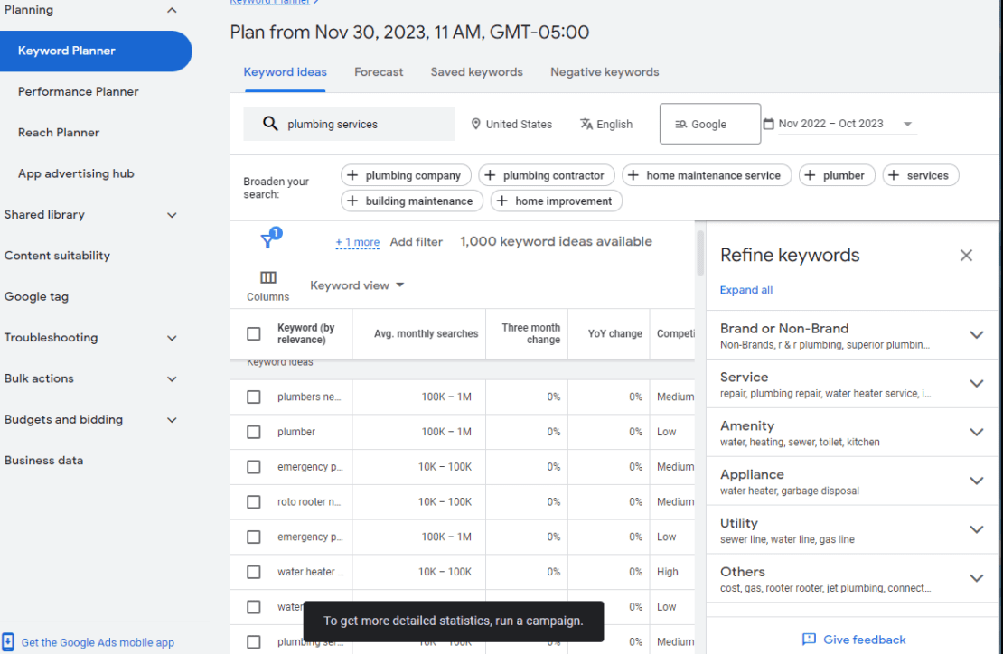The height and width of the screenshot is (654, 1003).
Task: Click the Expand all link
Action: (x=745, y=289)
